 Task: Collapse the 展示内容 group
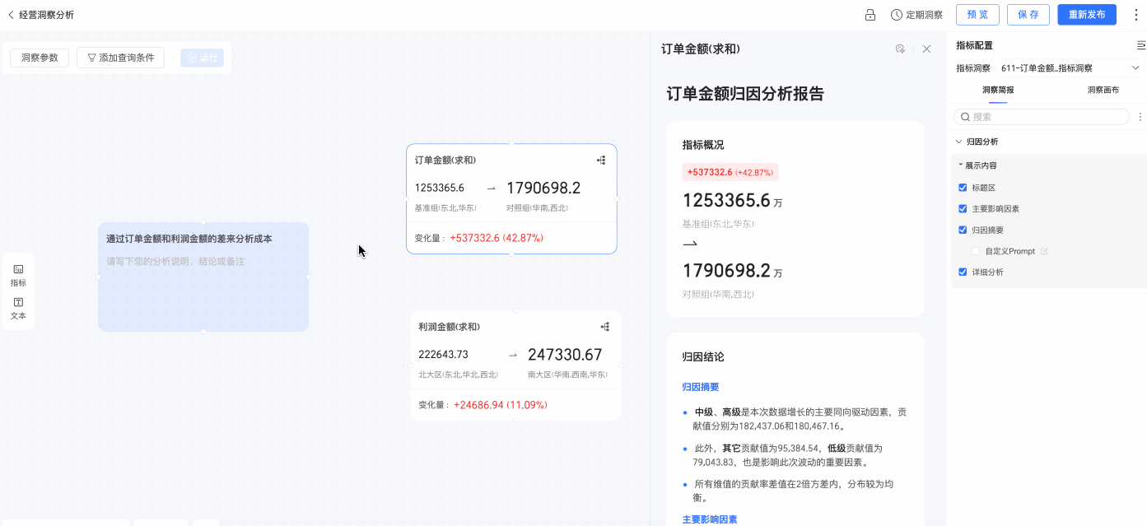click(960, 165)
